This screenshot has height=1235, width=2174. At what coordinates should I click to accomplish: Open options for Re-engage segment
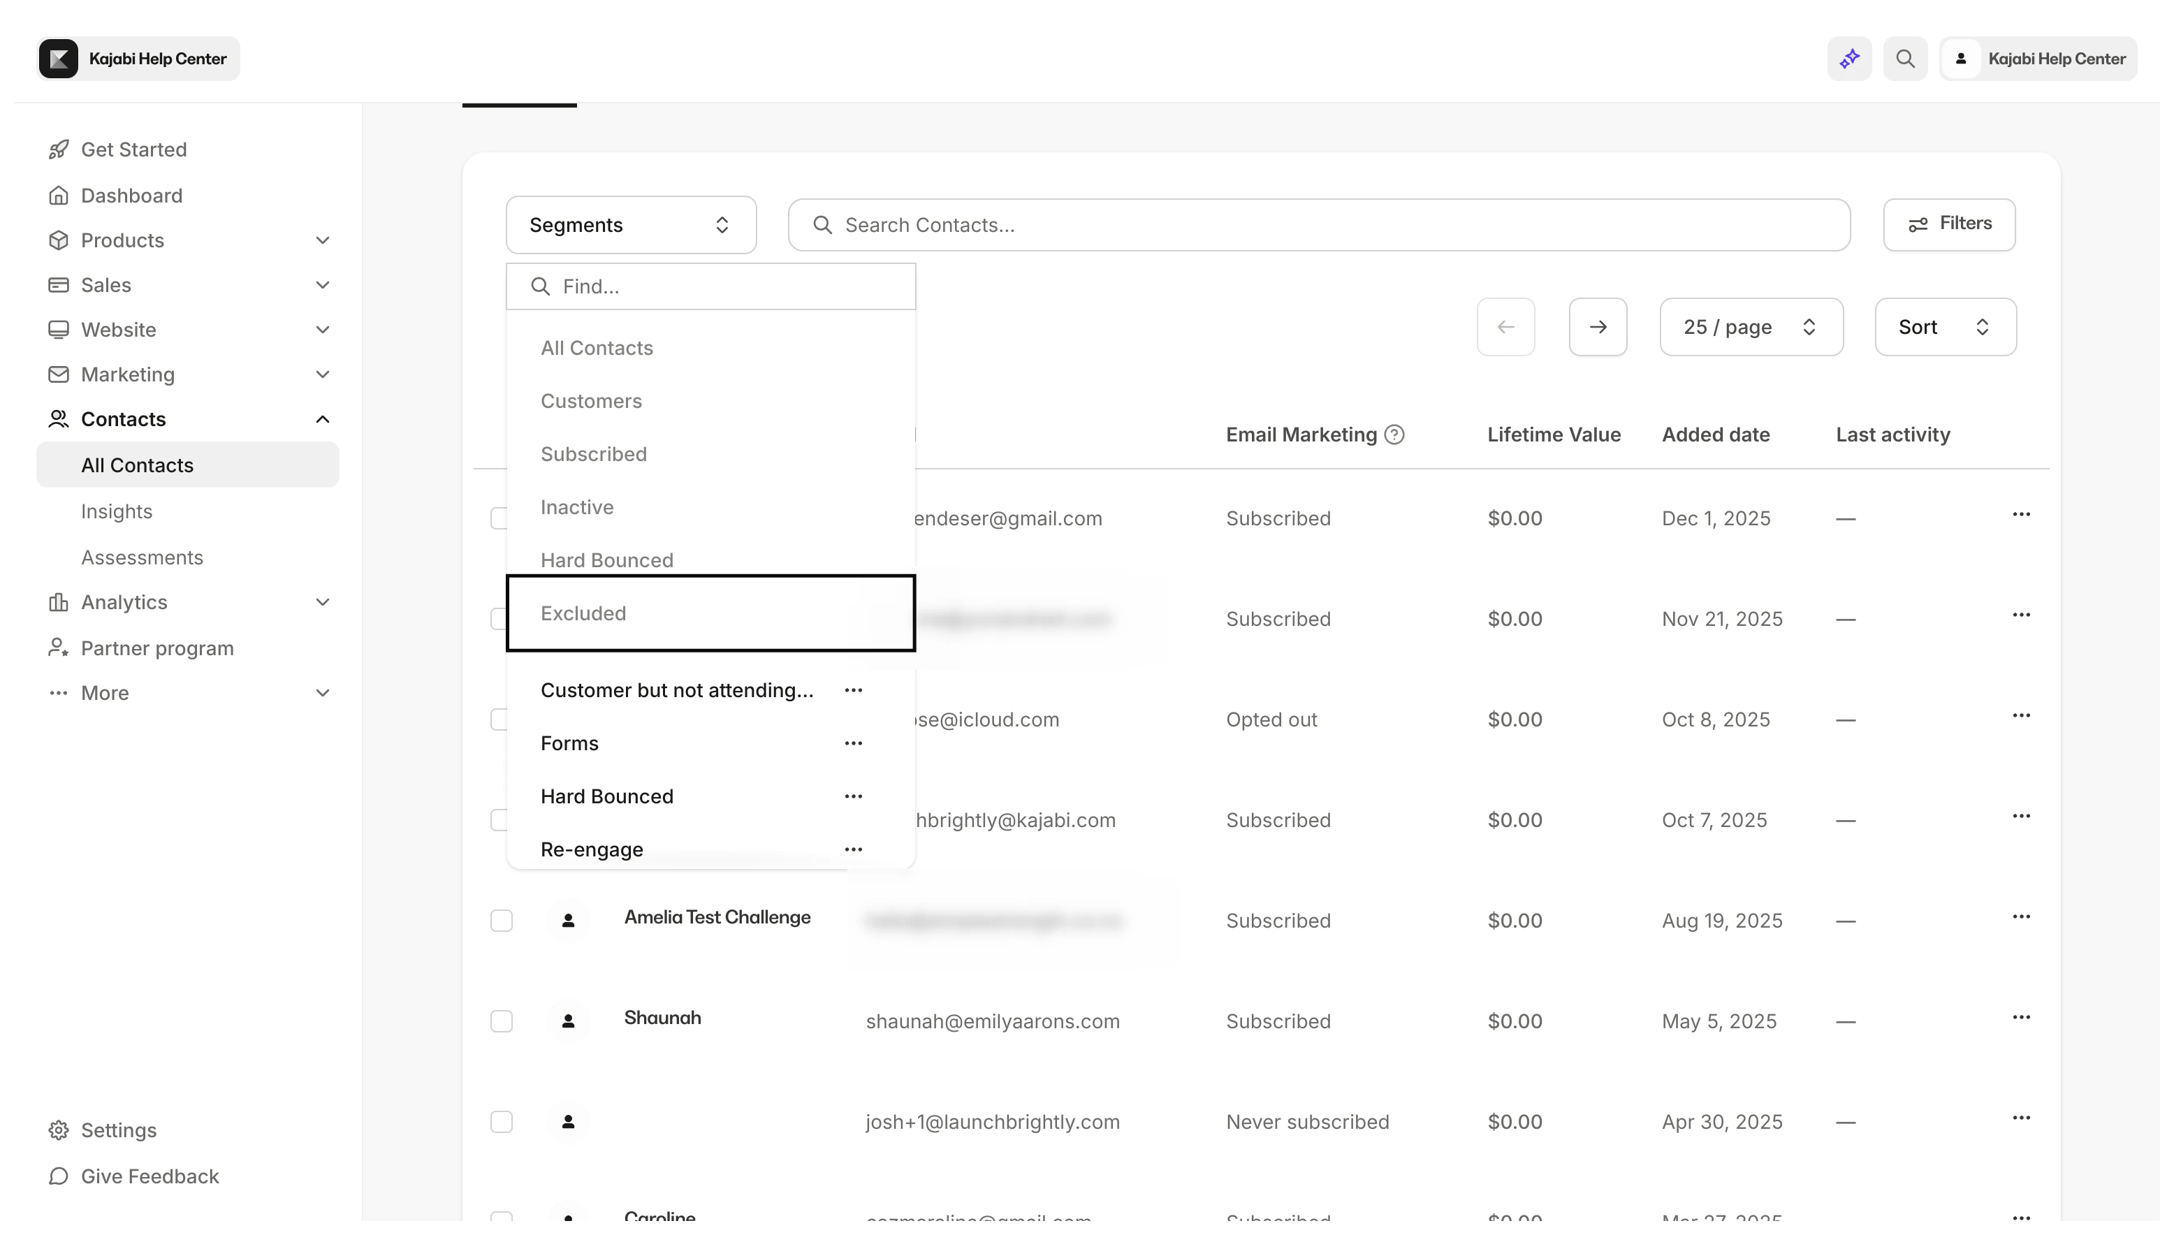click(x=853, y=849)
